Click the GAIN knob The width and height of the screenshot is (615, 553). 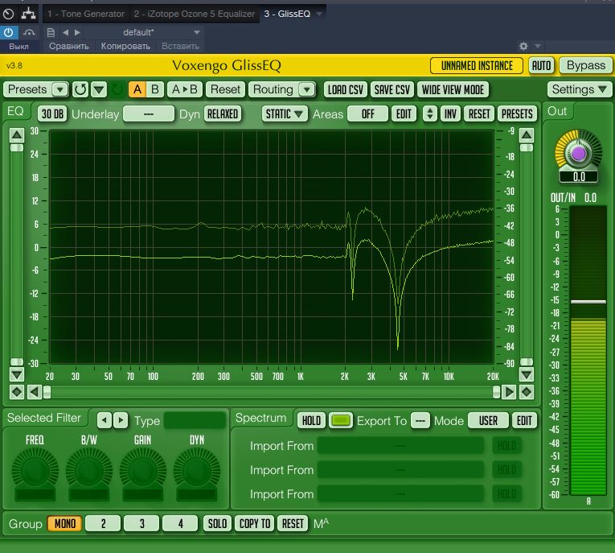coord(143,470)
